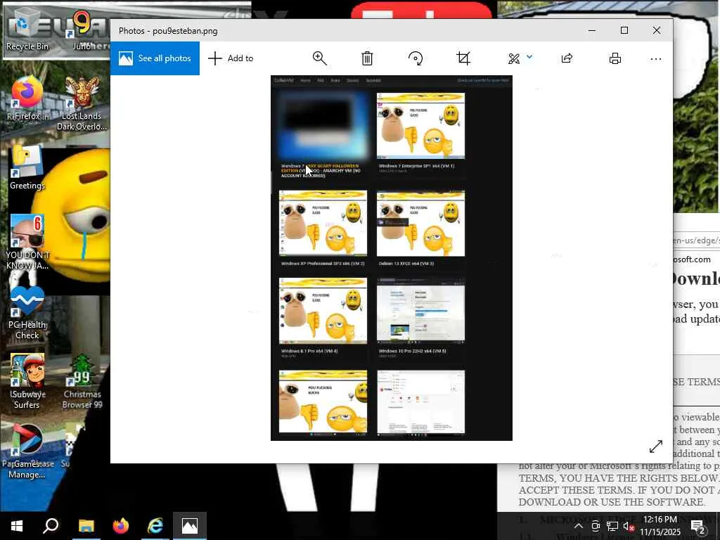Open File Explorer from the taskbar
The image size is (720, 540).
(x=86, y=526)
